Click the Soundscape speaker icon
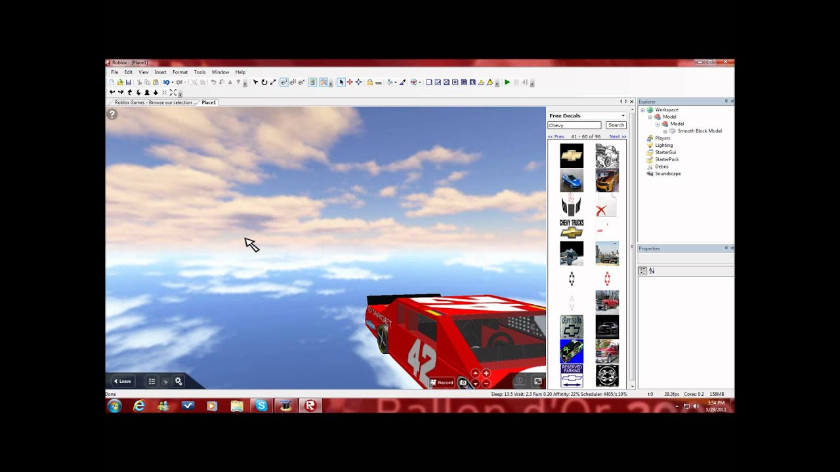Viewport: 840px width, 472px height. (650, 174)
